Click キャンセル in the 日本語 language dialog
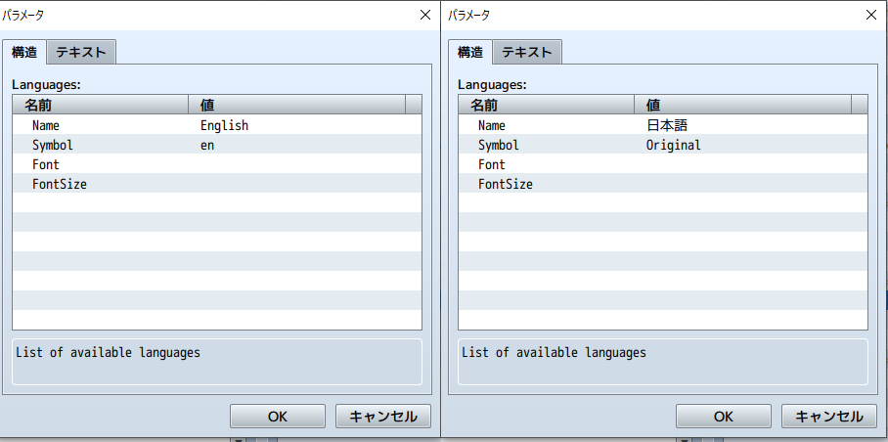The height and width of the screenshot is (442, 888). 828,416
